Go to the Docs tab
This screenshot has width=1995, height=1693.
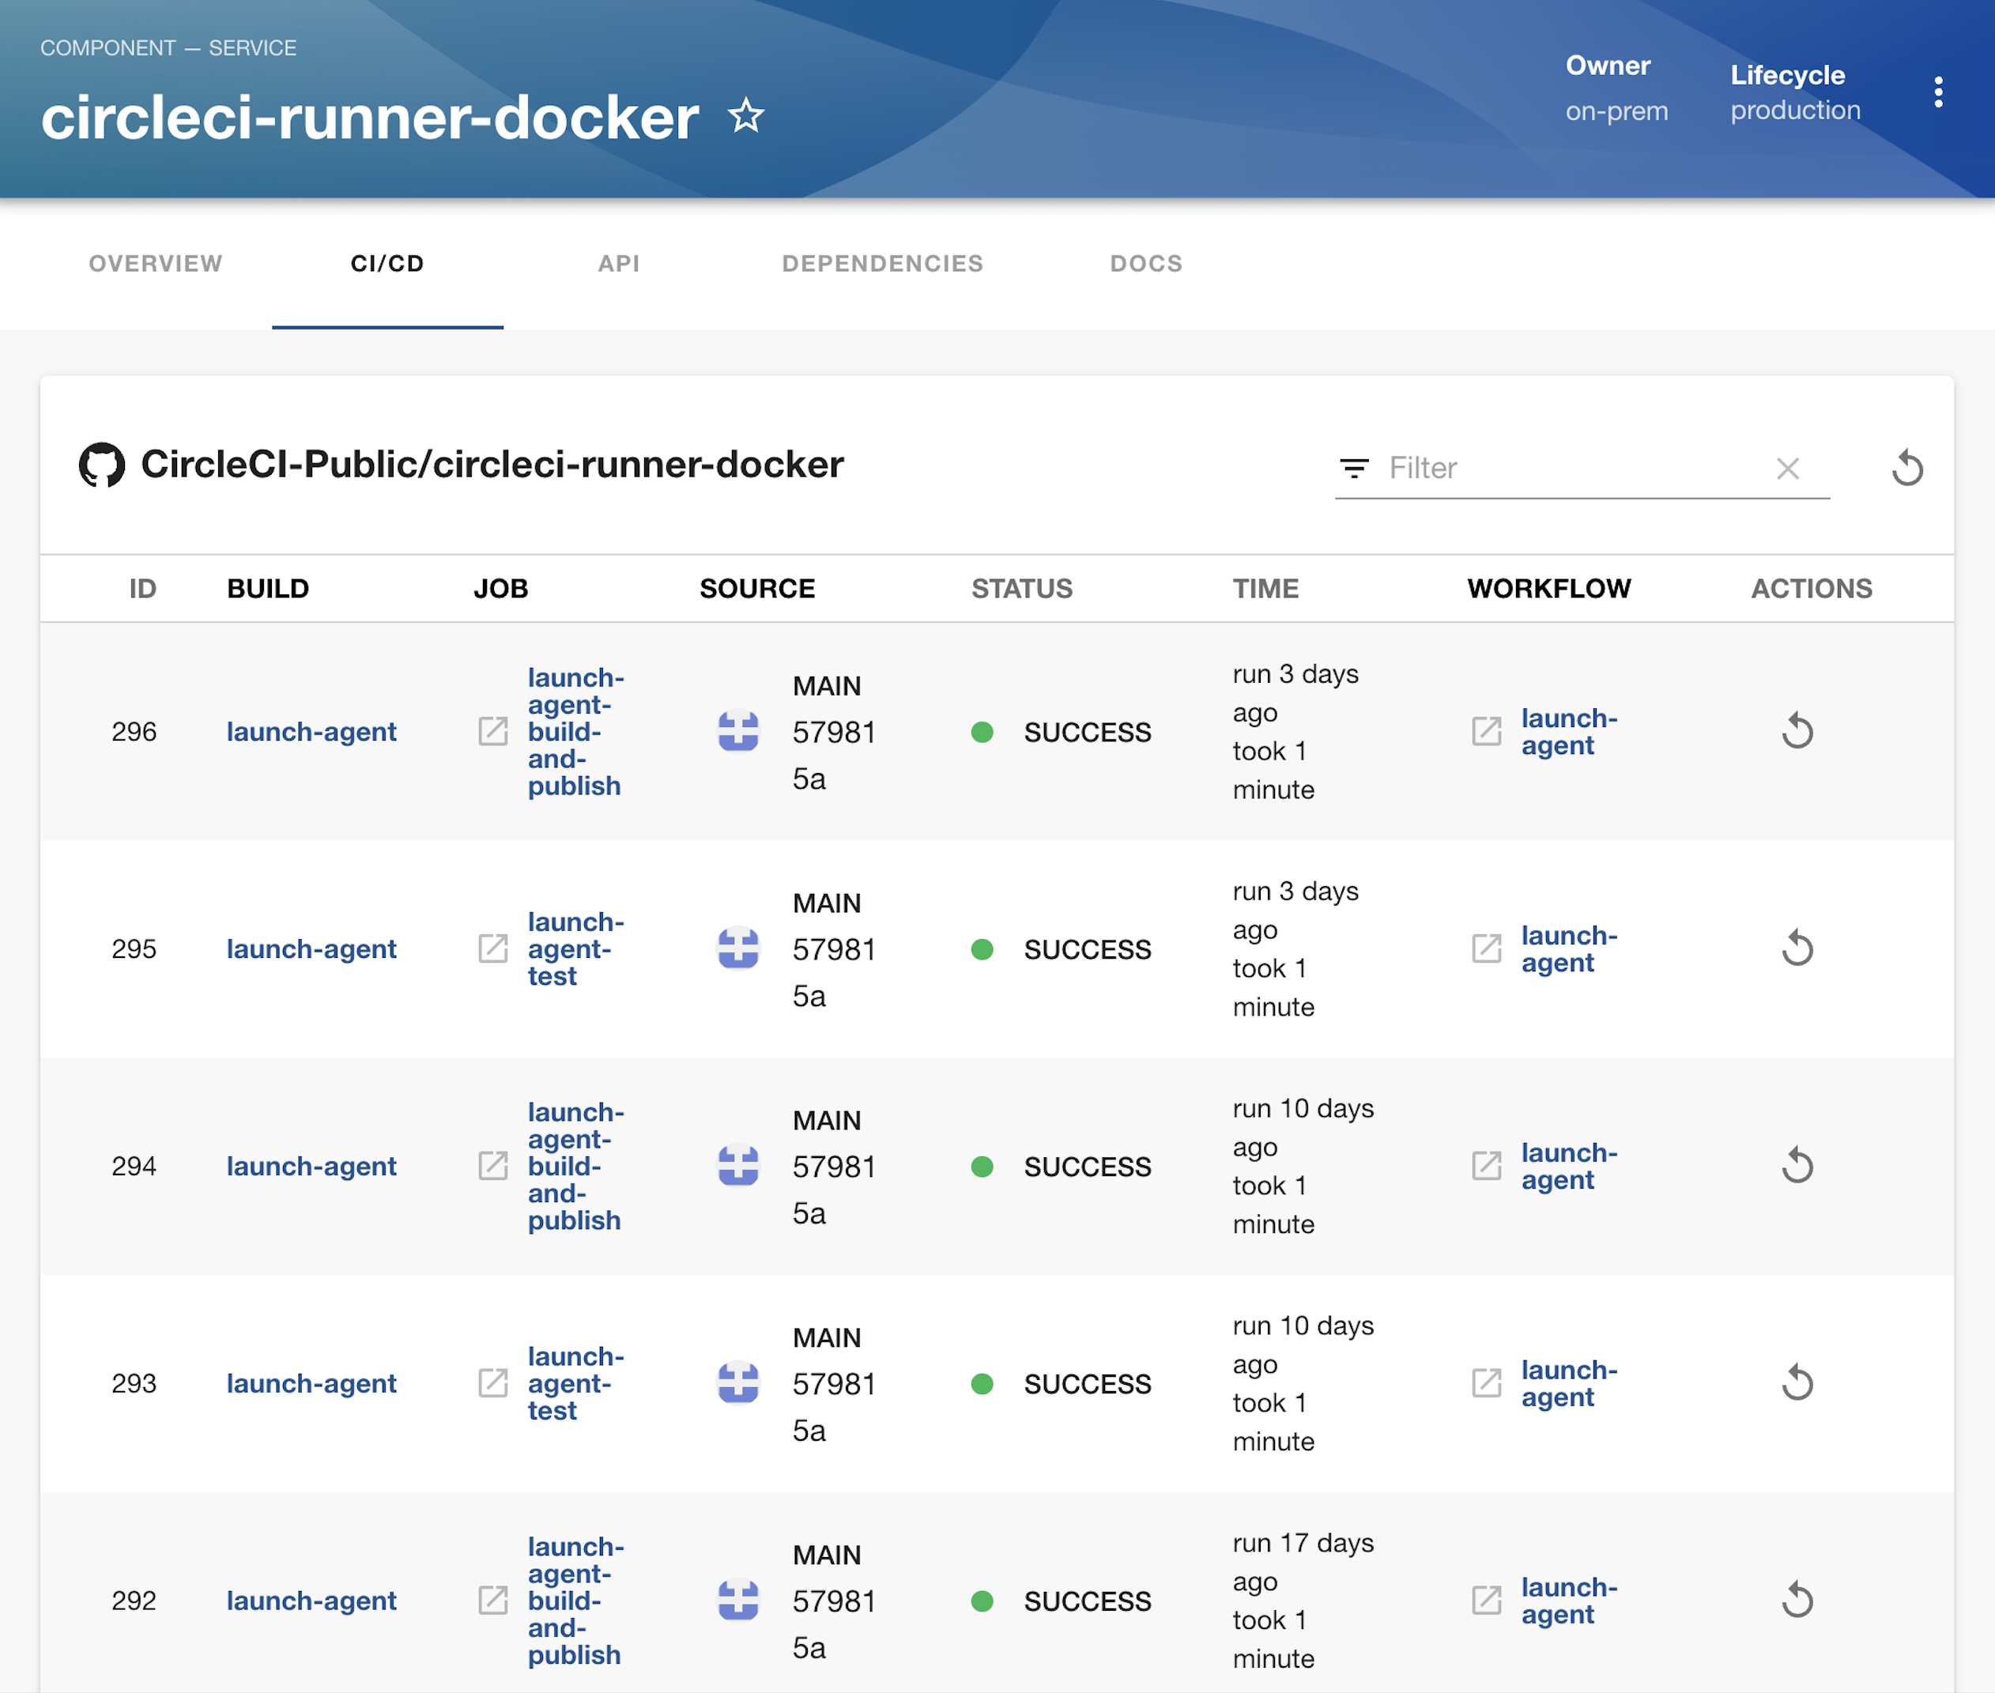tap(1146, 264)
